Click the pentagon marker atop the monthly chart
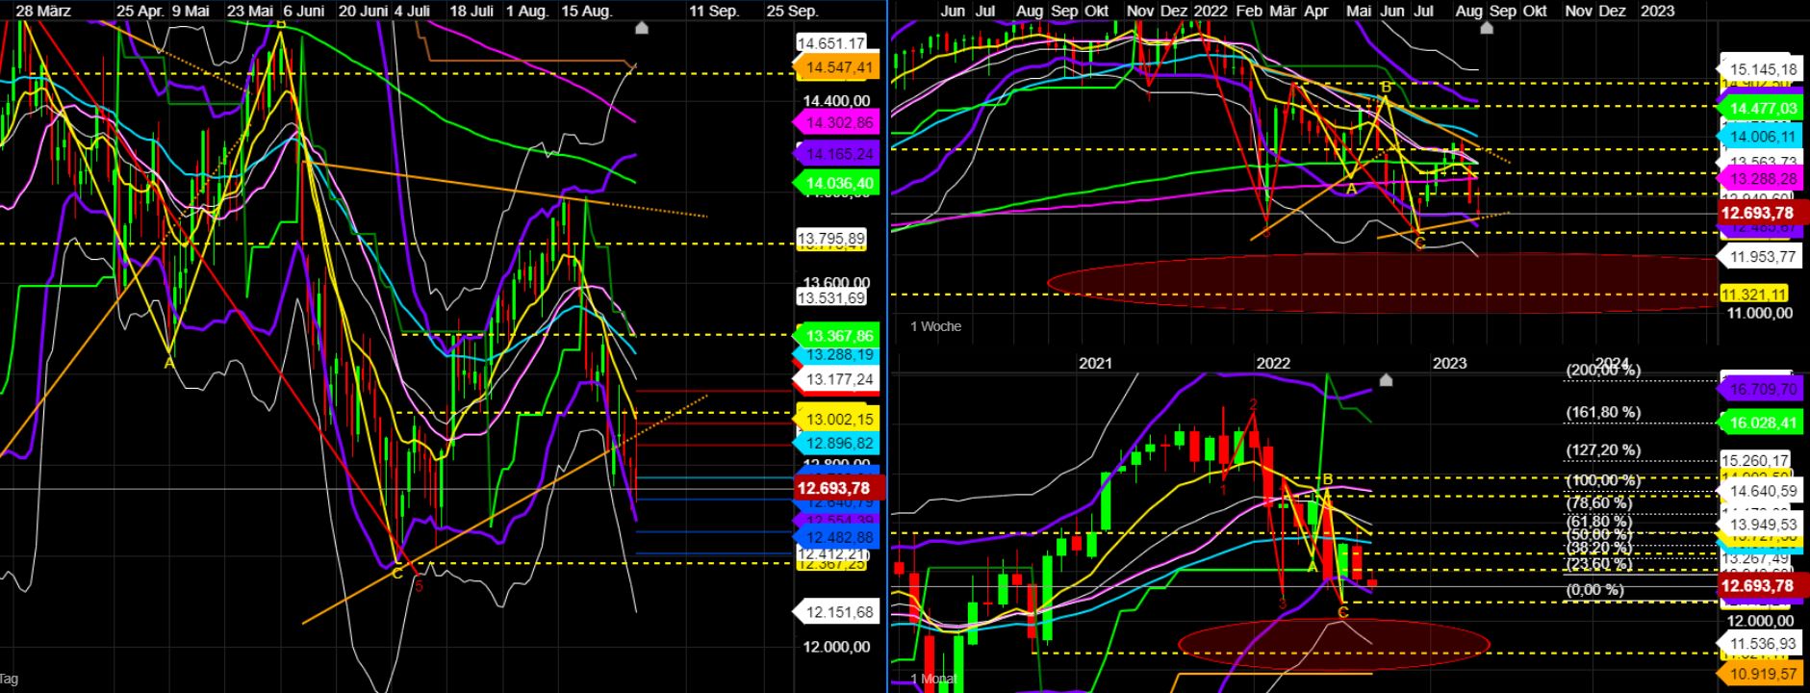The image size is (1810, 693). [x=1386, y=380]
